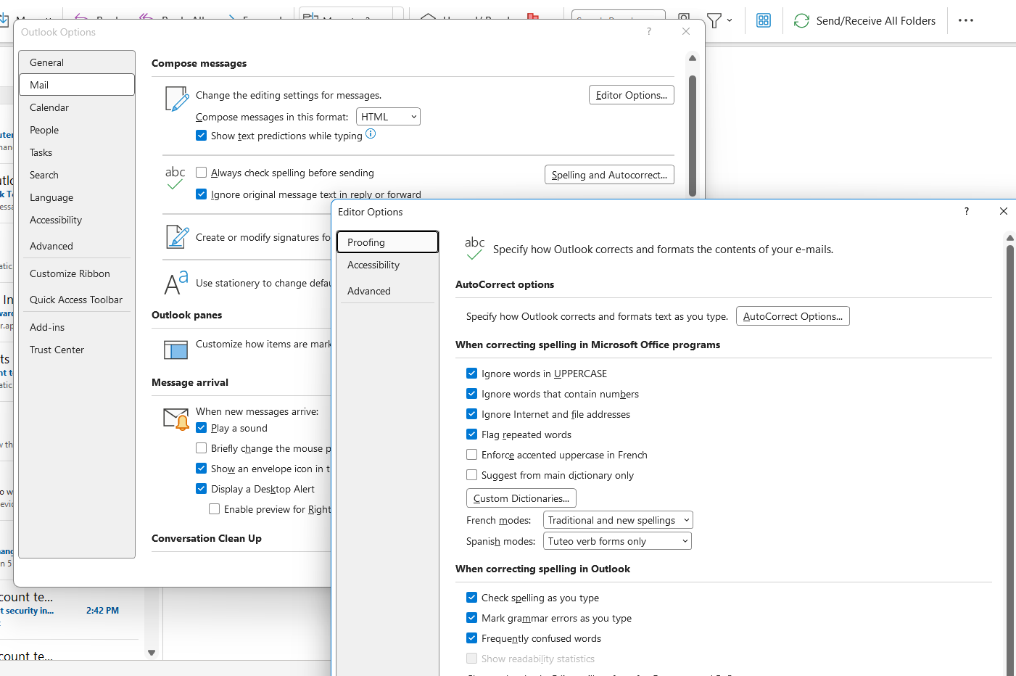Enable Enforce accented uppercase in French
Image resolution: width=1016 pixels, height=676 pixels.
pos(472,455)
